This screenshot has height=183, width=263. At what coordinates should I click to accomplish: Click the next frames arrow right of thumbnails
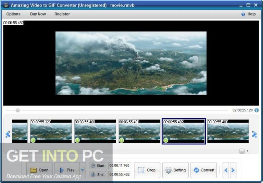click(255, 134)
